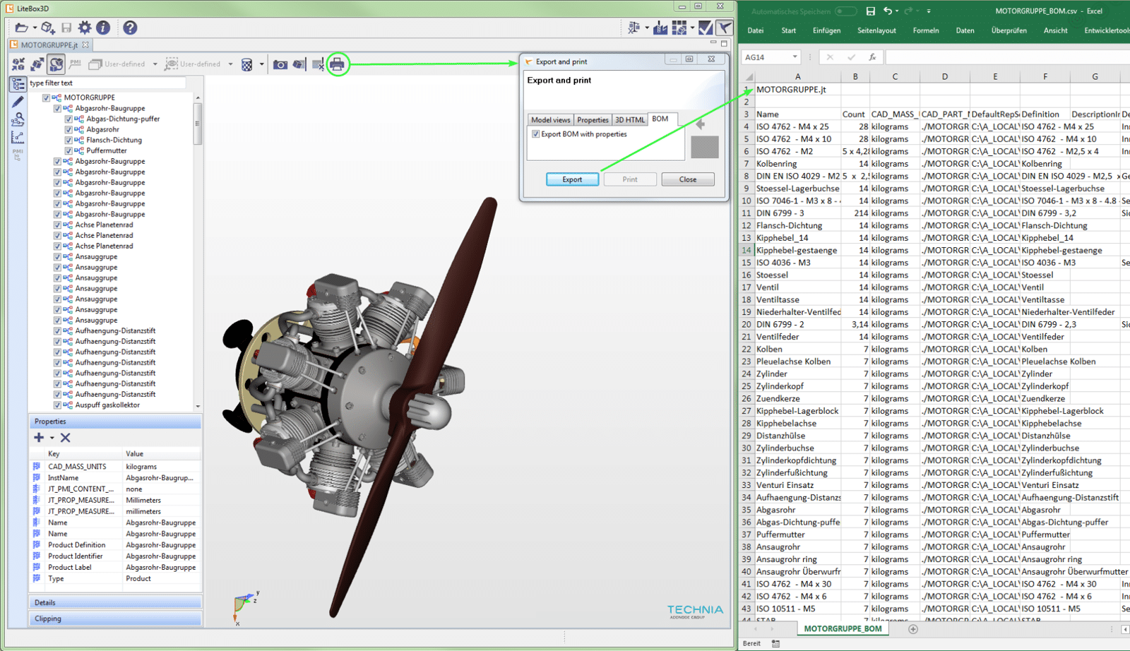
Task: Click the factory chart icon in top-right toolbar
Action: tap(661, 28)
